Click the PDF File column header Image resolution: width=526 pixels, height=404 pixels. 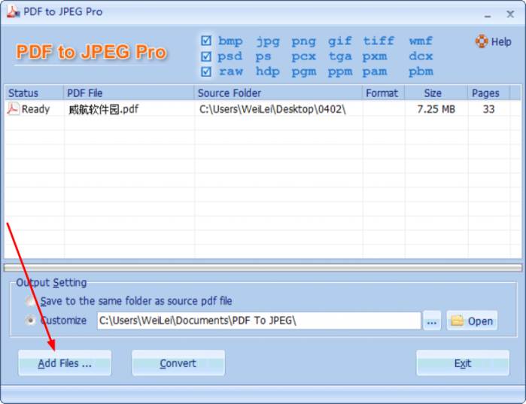129,93
